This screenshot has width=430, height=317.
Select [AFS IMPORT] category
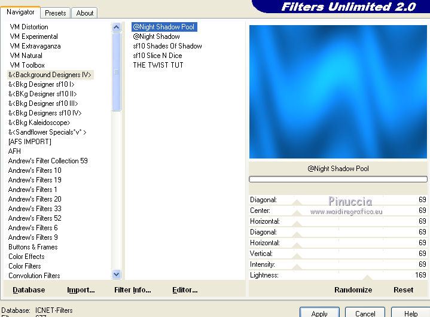(30, 142)
